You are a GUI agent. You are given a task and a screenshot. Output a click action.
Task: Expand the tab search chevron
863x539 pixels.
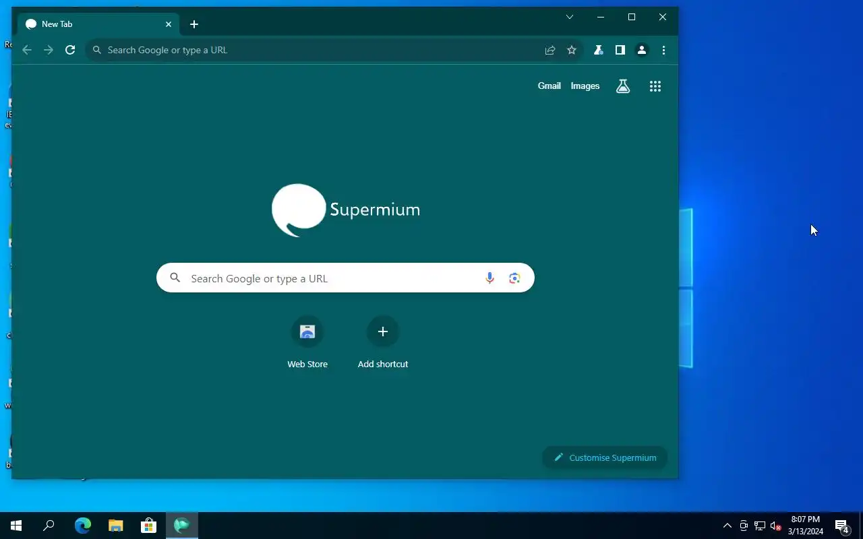tap(570, 17)
